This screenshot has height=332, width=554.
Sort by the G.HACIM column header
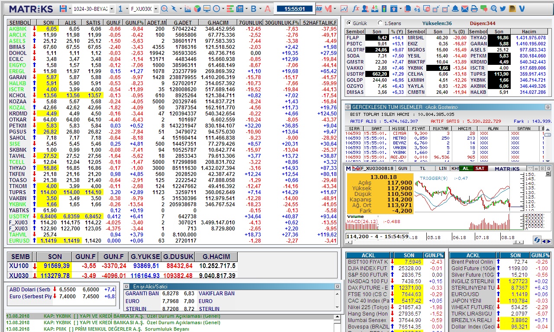pos(218,22)
